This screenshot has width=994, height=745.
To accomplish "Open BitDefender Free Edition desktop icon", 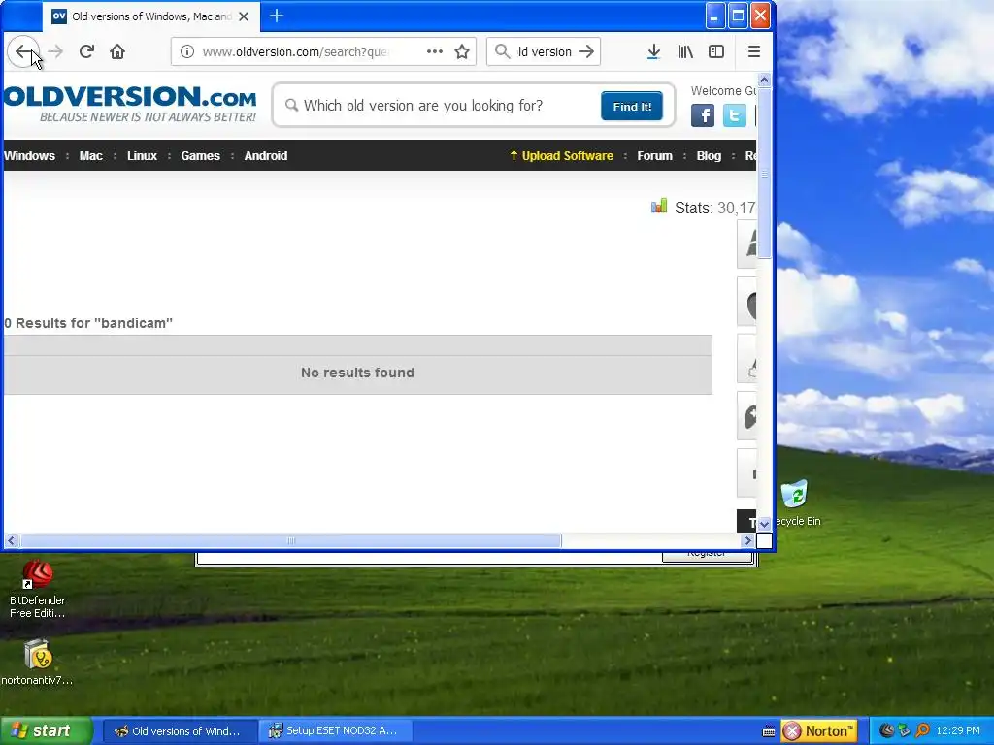I will coord(38,589).
